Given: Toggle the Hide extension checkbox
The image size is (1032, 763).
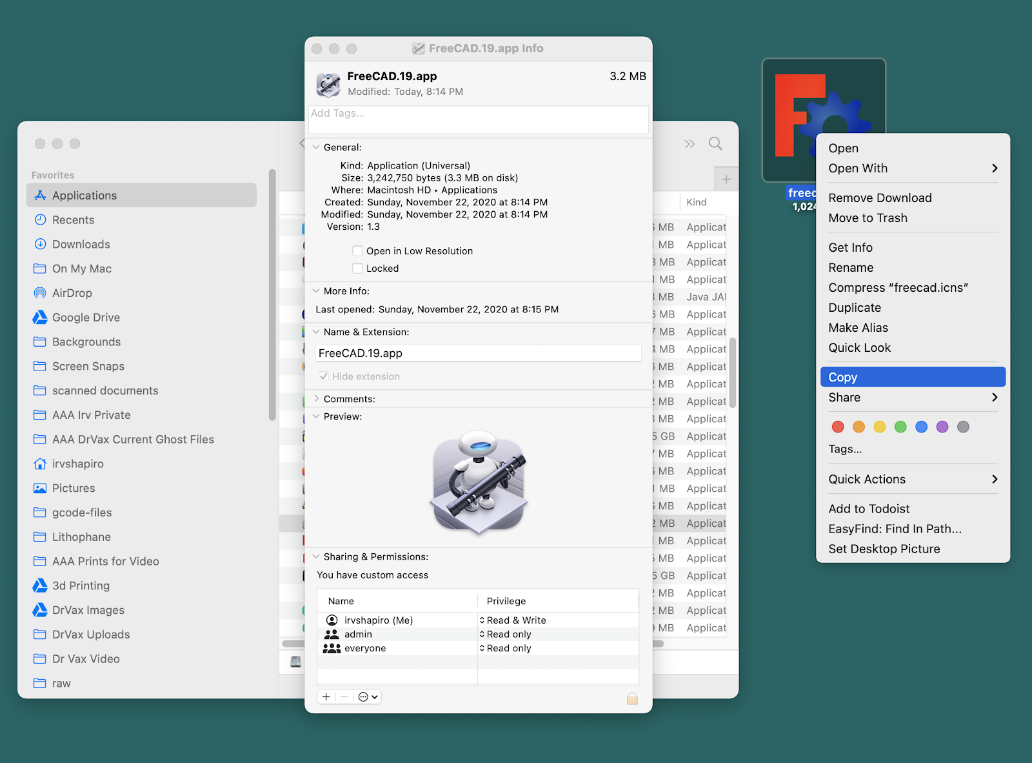Looking at the screenshot, I should [324, 376].
